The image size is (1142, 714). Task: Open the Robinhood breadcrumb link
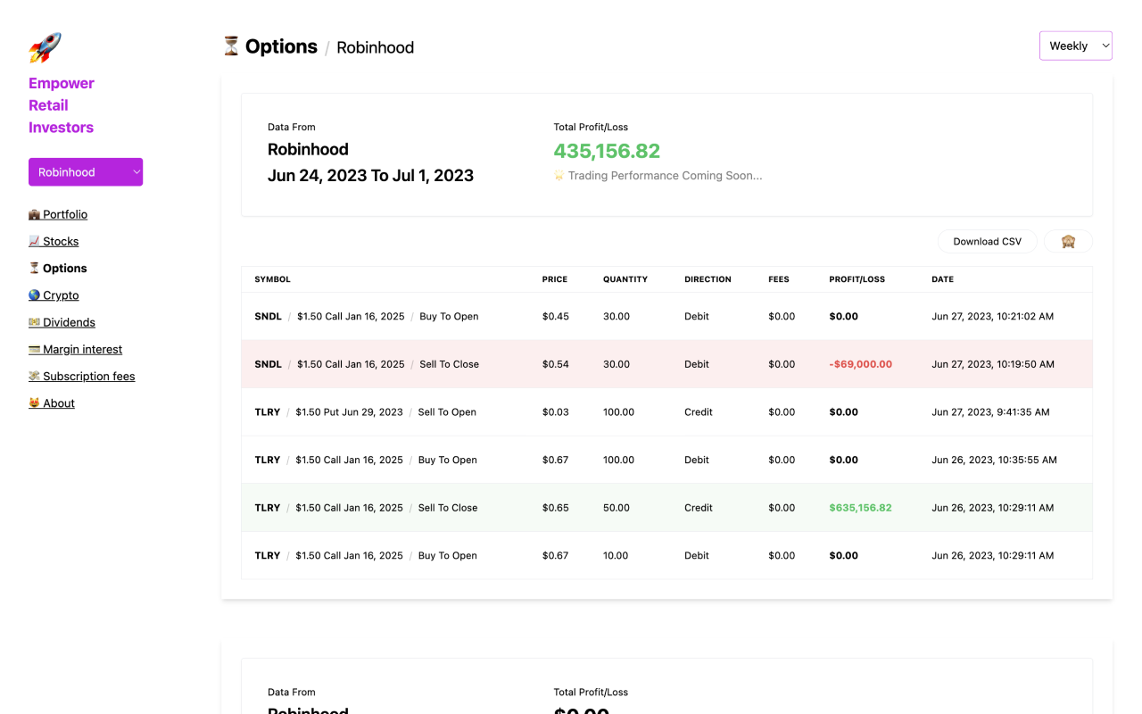click(x=375, y=47)
